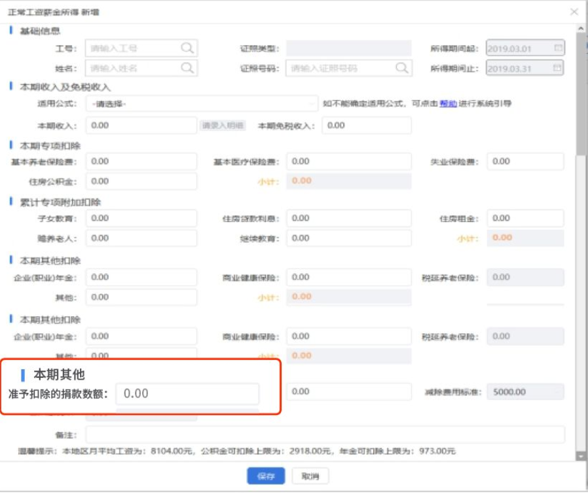This screenshot has height=493, width=588.
Task: Click the 请录入明细 button
Action: 223,126
